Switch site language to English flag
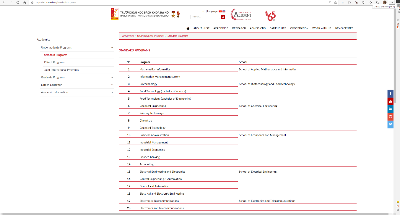The image size is (400, 215). [224, 11]
